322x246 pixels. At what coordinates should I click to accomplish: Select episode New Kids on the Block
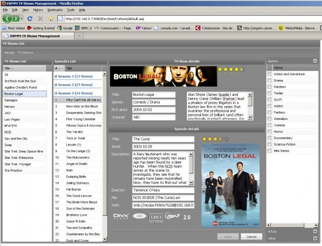77,107
